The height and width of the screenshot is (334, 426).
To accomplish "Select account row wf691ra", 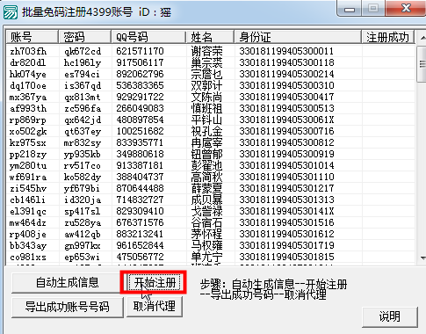I will 210,177.
